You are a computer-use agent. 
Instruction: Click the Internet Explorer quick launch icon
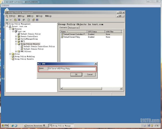pos(13,125)
